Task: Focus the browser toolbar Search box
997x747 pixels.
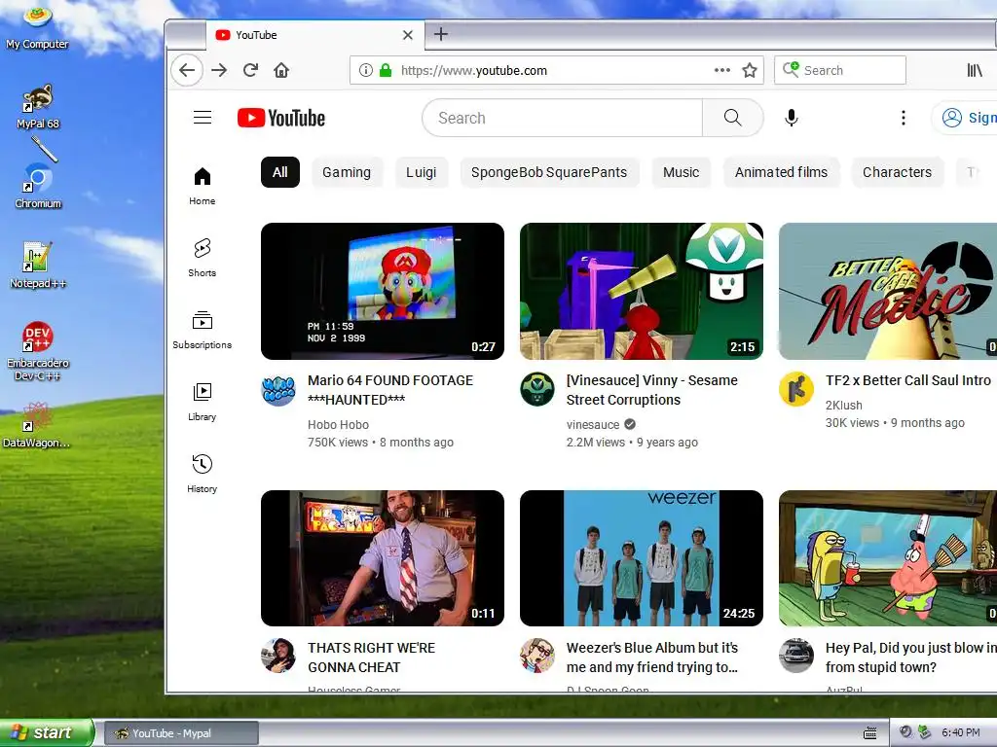Action: 840,70
